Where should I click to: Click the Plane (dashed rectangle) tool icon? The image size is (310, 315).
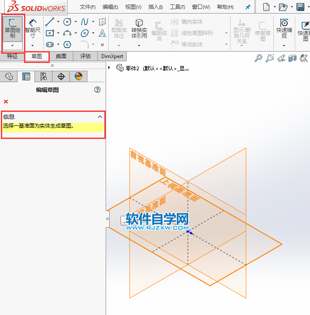pyautogui.click(x=102, y=22)
